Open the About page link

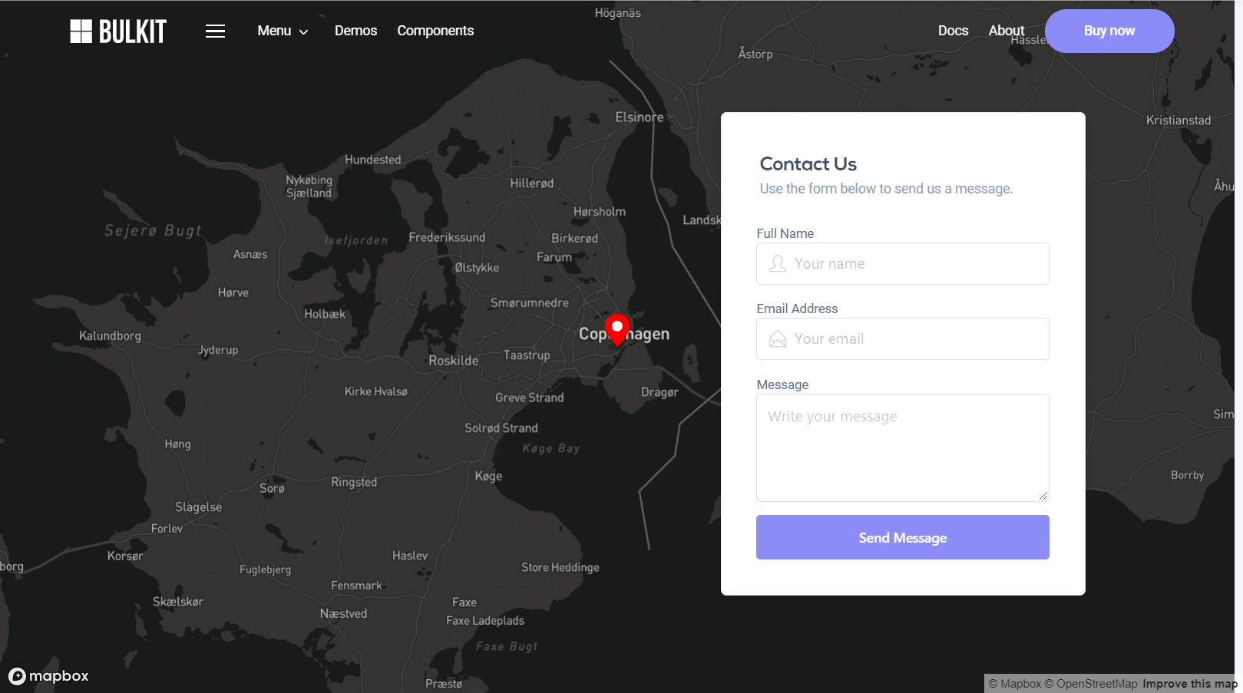click(x=1006, y=31)
